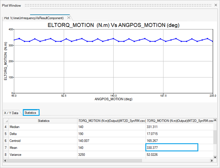The height and width of the screenshot is (168, 220).
Task: Select the Mean value cell 330.377
Action: [x=172, y=147]
